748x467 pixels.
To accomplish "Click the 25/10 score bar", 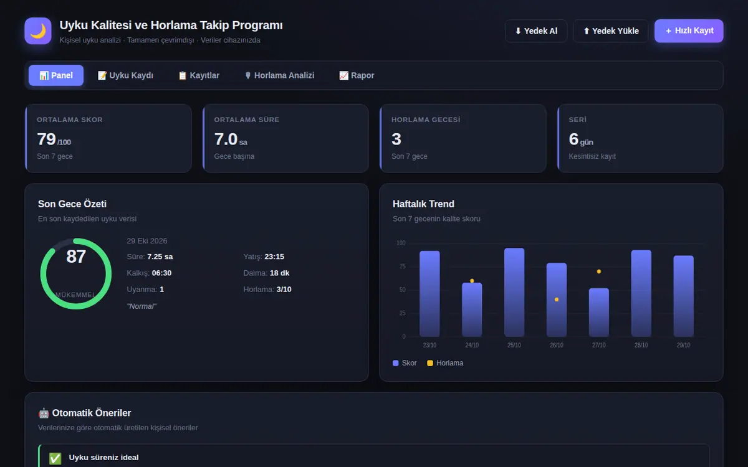I will [x=514, y=293].
